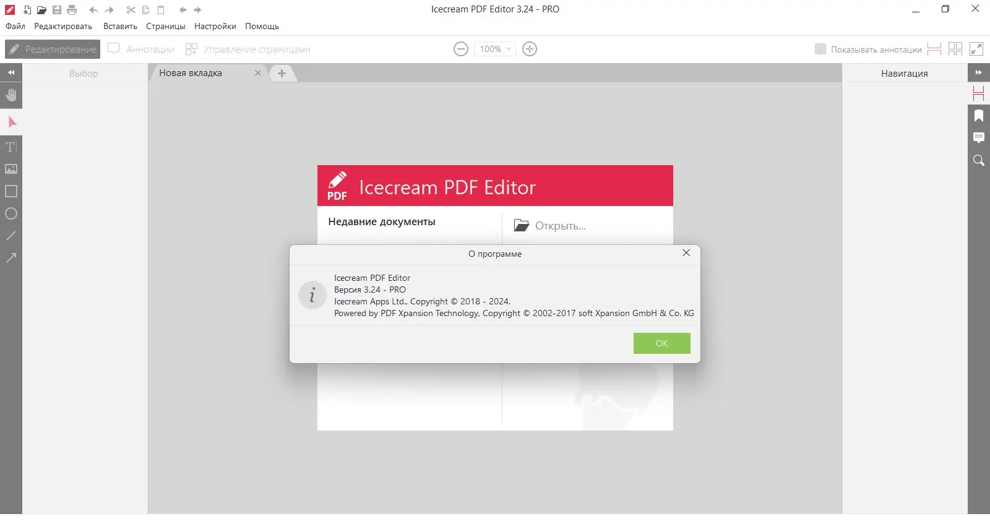Open the comments panel icon in right sidebar
The image size is (990, 532).
coord(979,138)
